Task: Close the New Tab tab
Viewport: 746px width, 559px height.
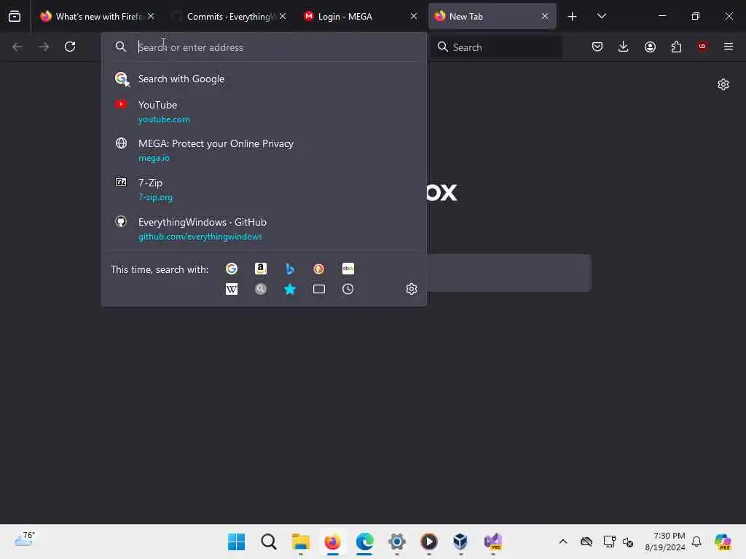Action: coord(545,16)
